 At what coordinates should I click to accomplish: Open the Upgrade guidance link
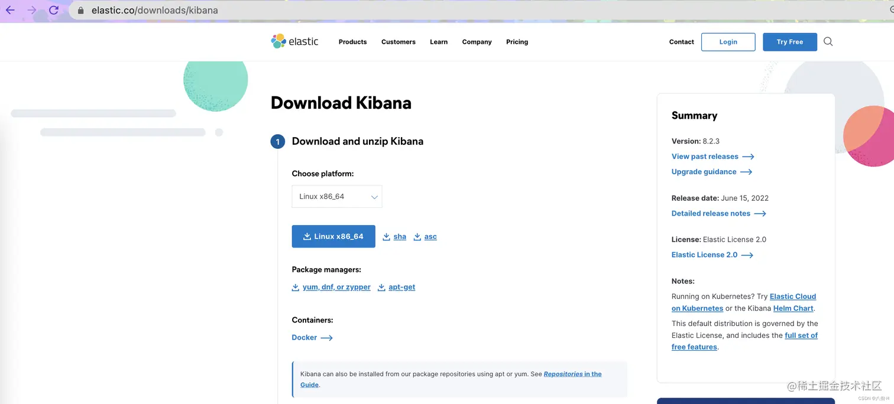click(704, 172)
